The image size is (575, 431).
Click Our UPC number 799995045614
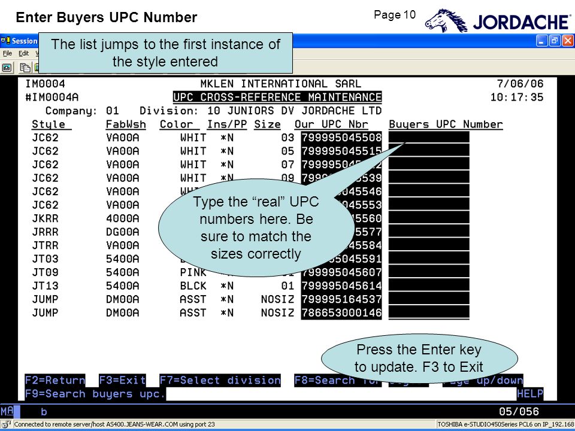point(341,286)
